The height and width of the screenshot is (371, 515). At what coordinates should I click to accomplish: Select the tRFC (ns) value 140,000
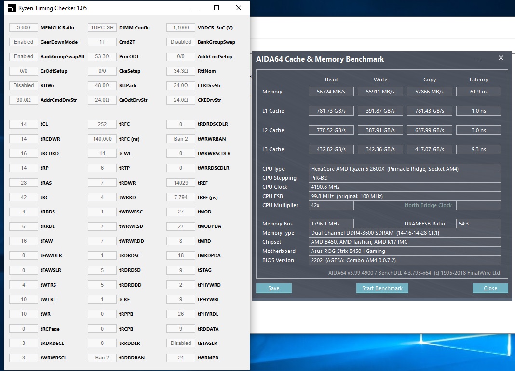tap(102, 139)
